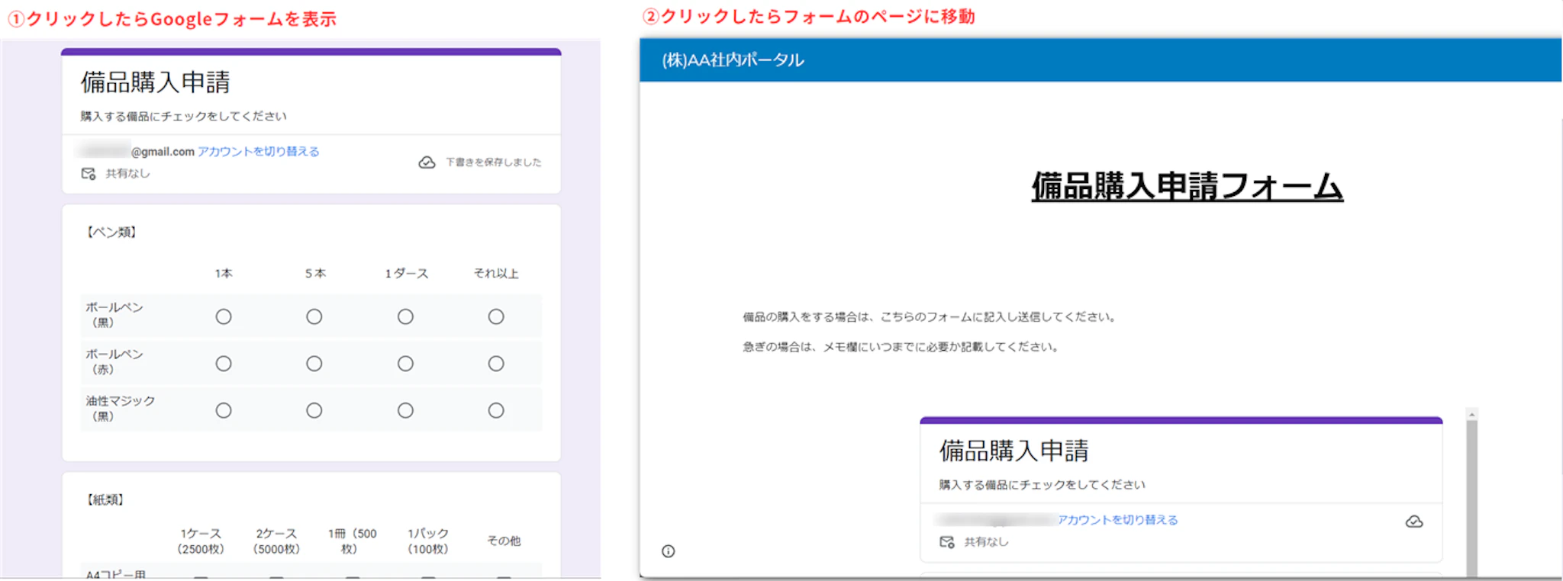Click the cloud icon in the portal's embedded form
Screen dimensions: 1563x581
coord(1413,522)
